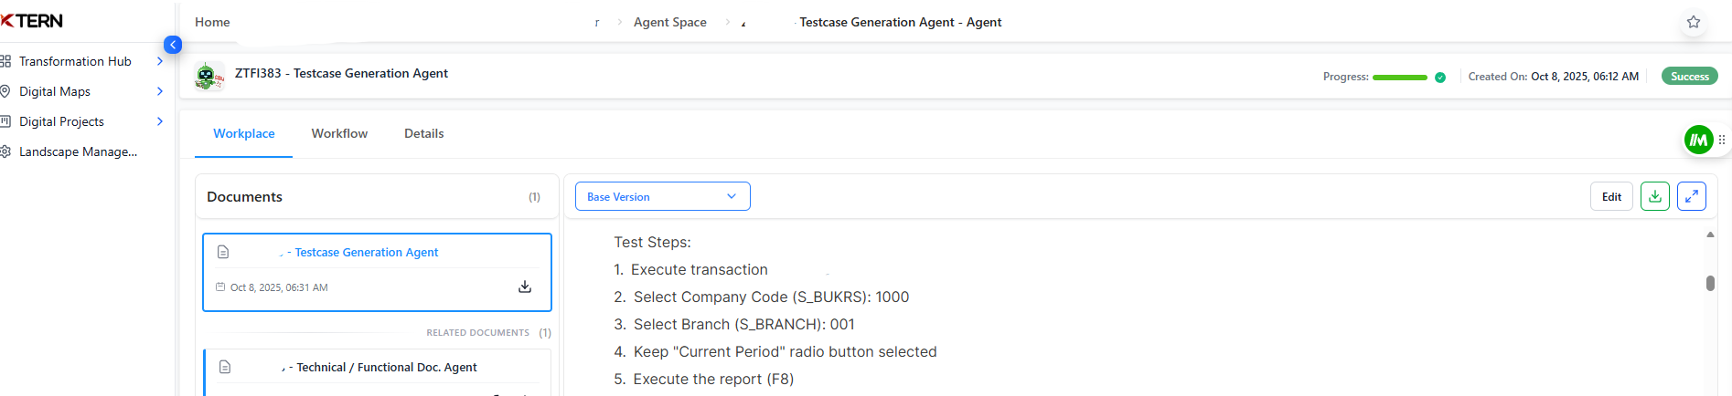The image size is (1732, 396).
Task: Switch to the Workflow tab
Action: tap(339, 133)
